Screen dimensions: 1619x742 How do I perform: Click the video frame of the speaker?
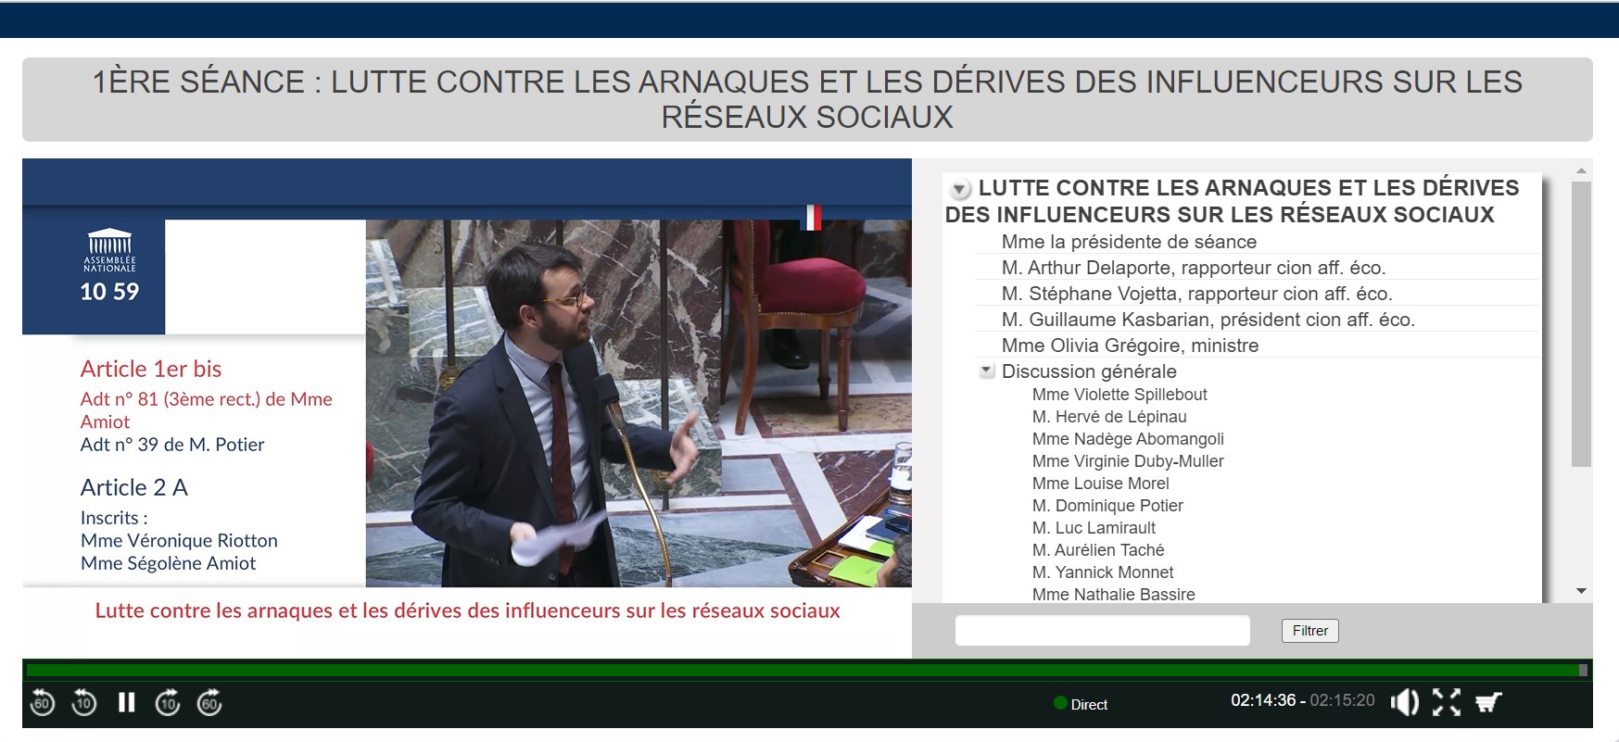639,403
